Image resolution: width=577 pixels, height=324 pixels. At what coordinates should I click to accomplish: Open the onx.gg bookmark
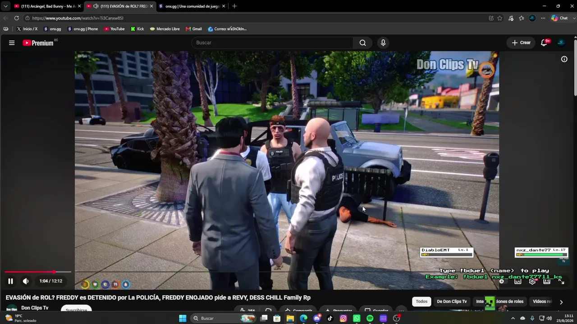coord(52,29)
